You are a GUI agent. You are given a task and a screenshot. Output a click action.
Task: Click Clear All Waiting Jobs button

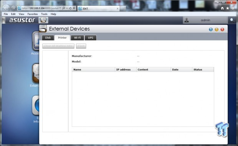point(58,46)
